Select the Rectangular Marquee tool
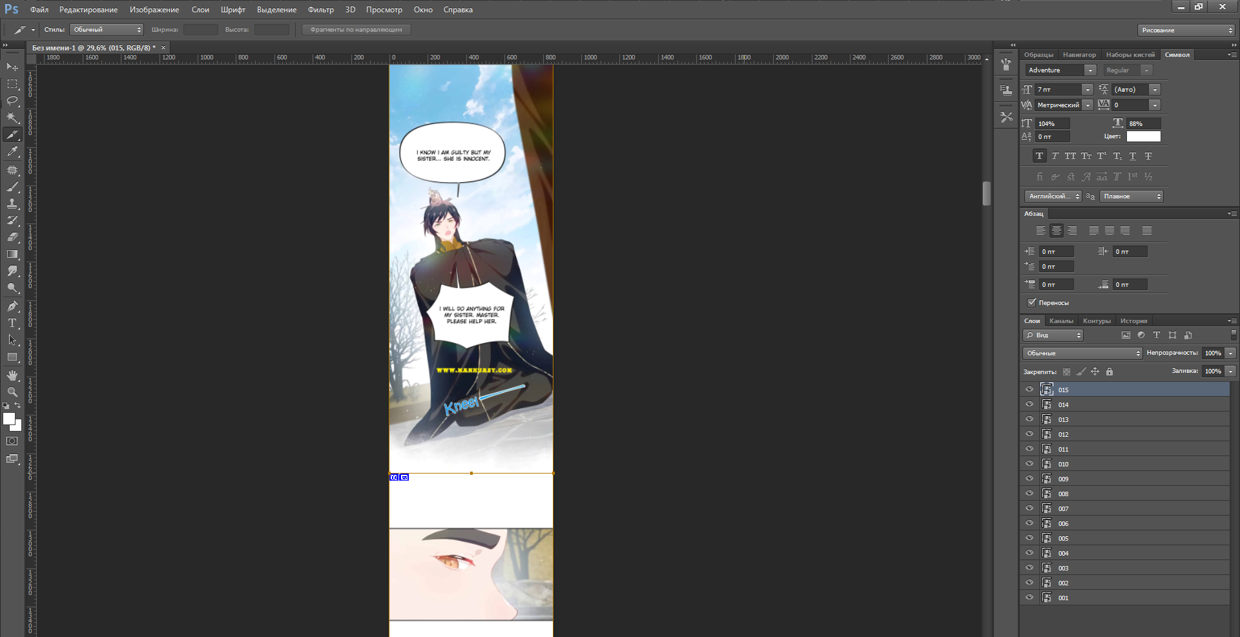This screenshot has width=1240, height=637. 12,84
